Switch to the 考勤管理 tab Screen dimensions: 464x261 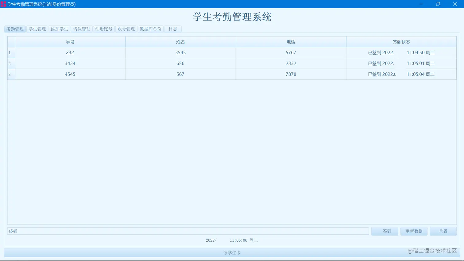click(x=15, y=29)
